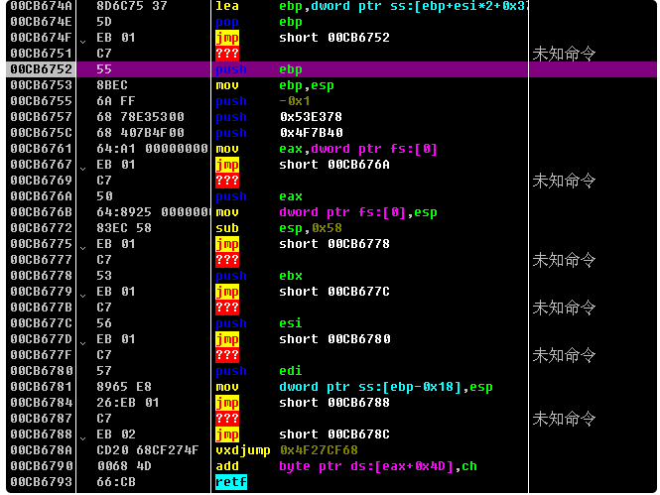Click jump target short 00CB6778

tap(334, 244)
